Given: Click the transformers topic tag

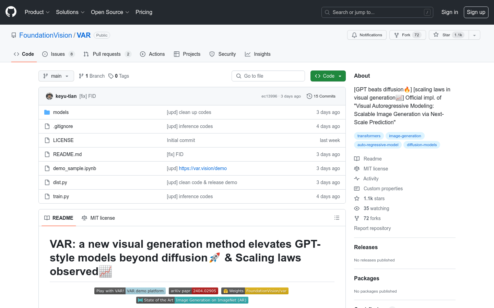Looking at the screenshot, I should pyautogui.click(x=369, y=136).
